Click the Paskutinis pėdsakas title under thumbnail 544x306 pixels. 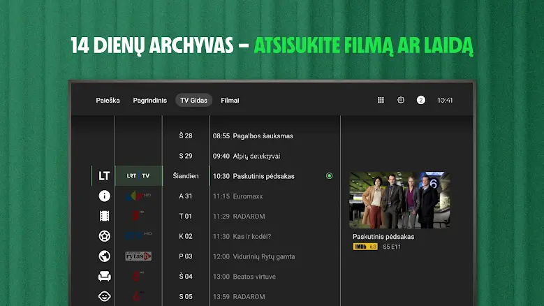(383, 237)
